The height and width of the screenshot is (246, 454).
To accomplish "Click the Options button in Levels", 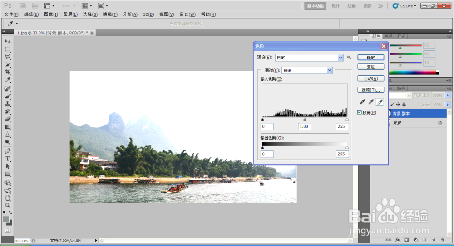I will coord(371,90).
